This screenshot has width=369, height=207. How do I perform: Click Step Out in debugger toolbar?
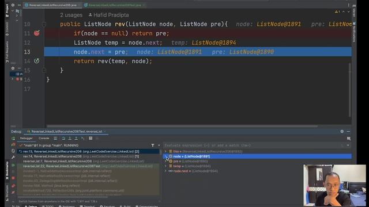pos(76,139)
